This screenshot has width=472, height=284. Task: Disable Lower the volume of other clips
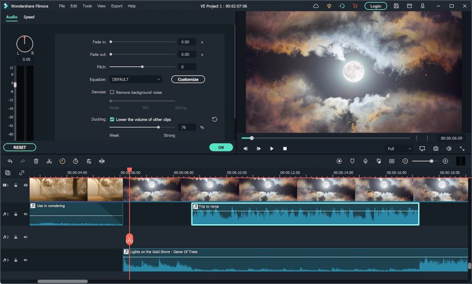(112, 119)
